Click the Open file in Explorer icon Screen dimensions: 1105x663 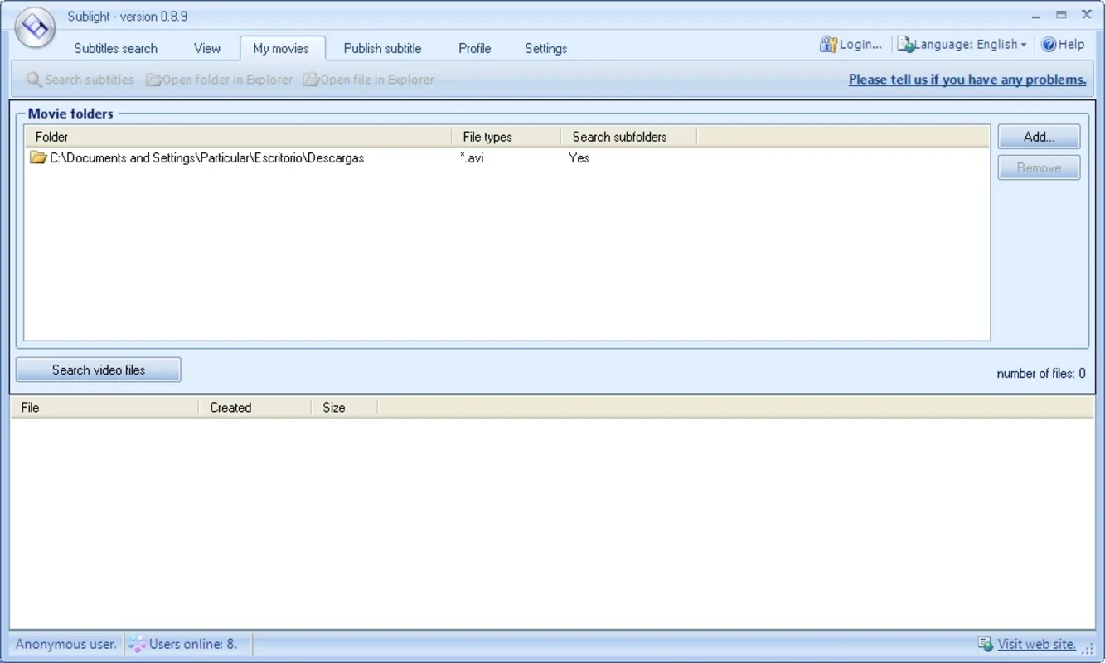click(x=311, y=80)
